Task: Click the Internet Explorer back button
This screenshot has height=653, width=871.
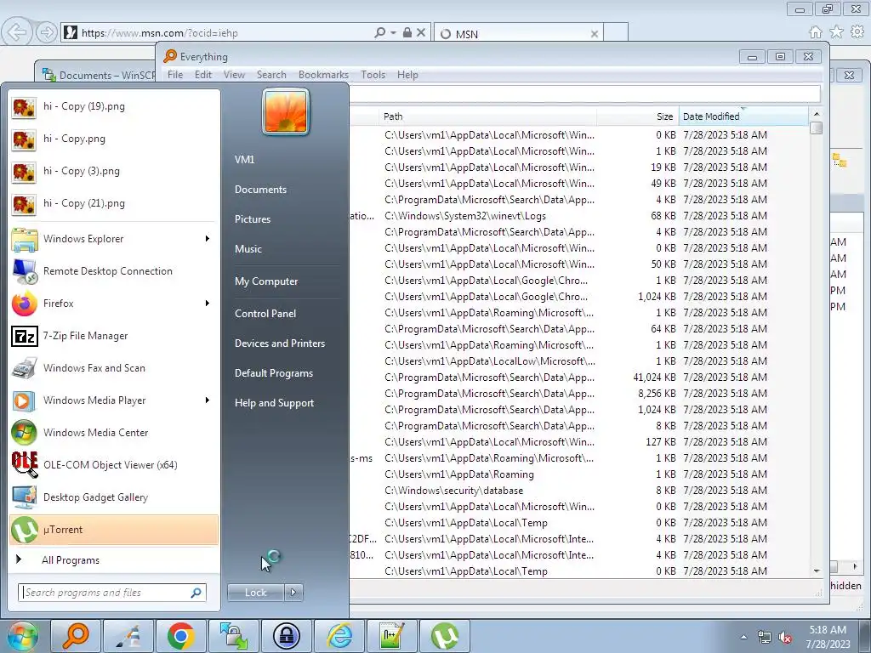Action: pos(17,32)
